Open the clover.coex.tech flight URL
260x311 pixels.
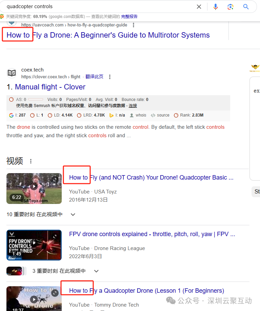tap(51, 77)
